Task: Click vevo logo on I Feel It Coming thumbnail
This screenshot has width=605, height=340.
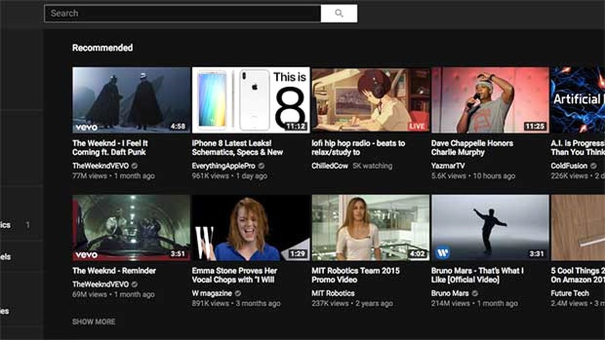Action: click(86, 127)
